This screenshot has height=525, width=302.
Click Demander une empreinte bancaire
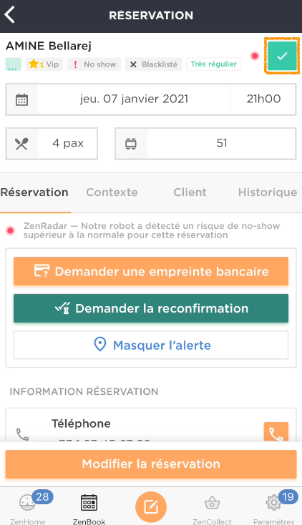coord(151,271)
